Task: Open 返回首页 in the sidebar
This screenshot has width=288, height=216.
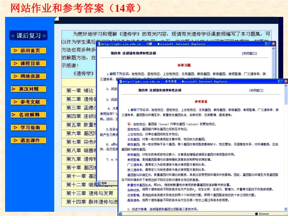Action: tap(28, 51)
